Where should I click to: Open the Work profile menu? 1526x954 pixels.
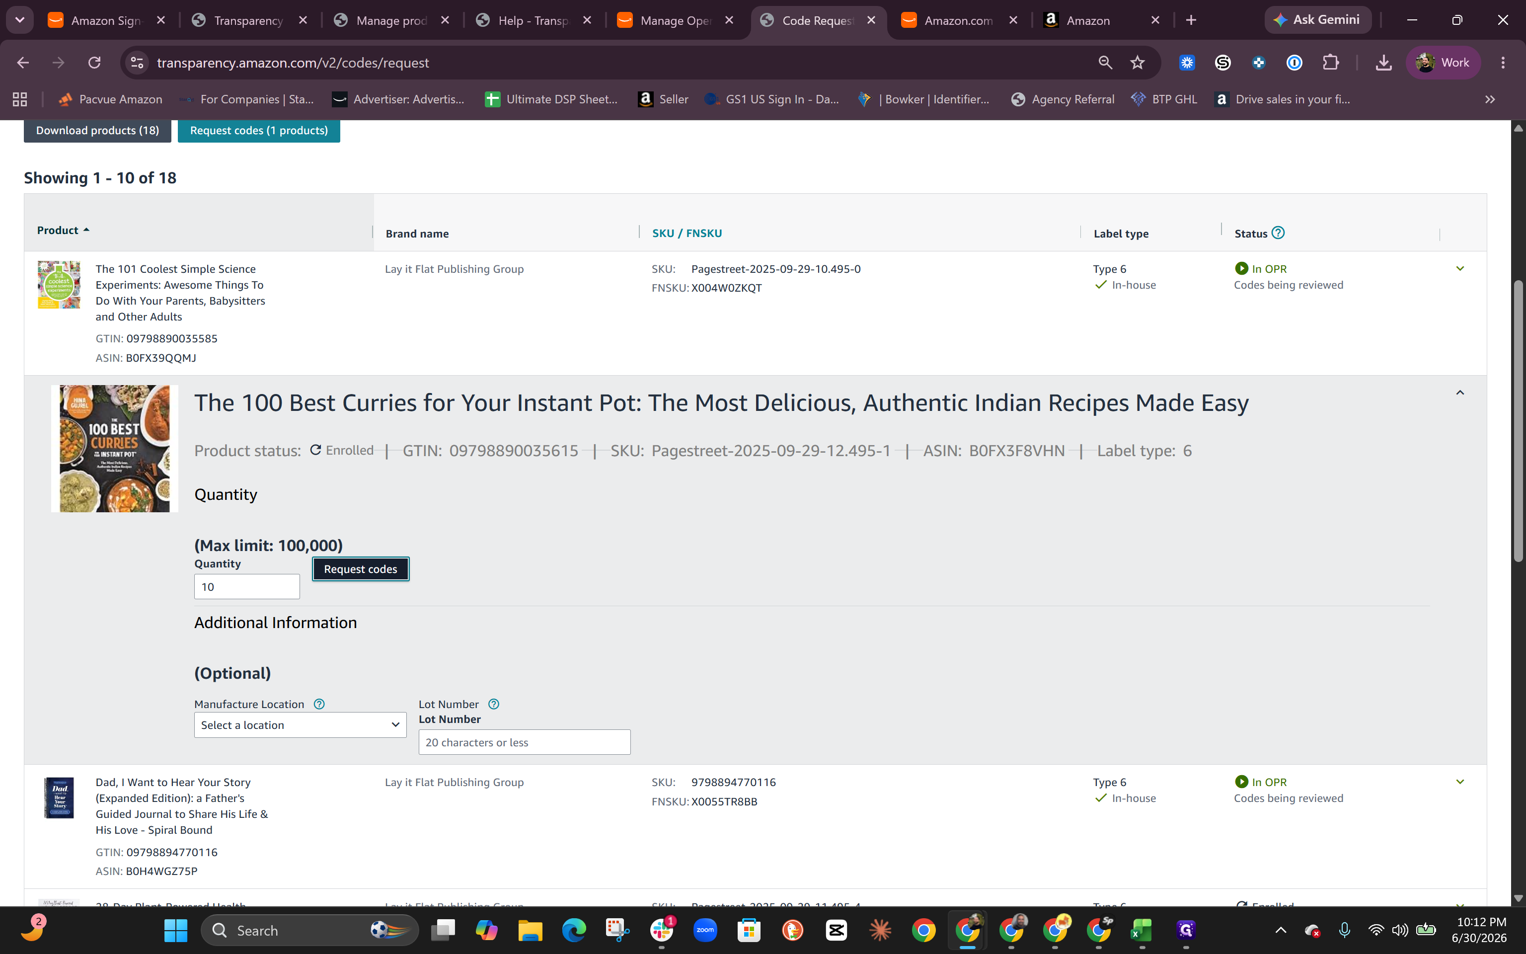pos(1443,63)
